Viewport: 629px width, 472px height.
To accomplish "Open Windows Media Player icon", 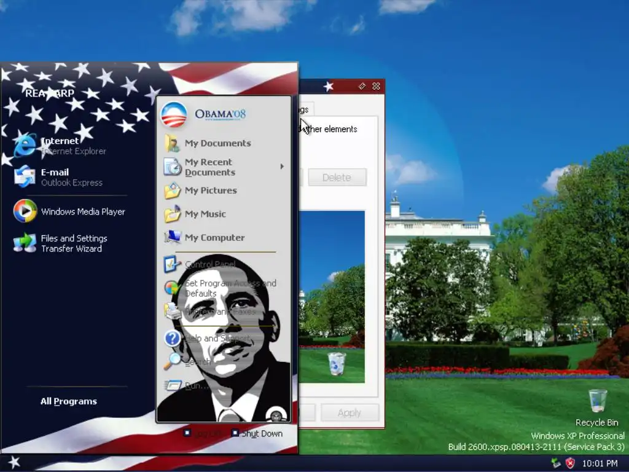I will 25,211.
